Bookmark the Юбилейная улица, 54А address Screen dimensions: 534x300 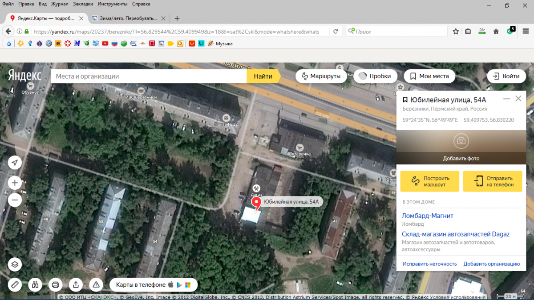tap(405, 100)
